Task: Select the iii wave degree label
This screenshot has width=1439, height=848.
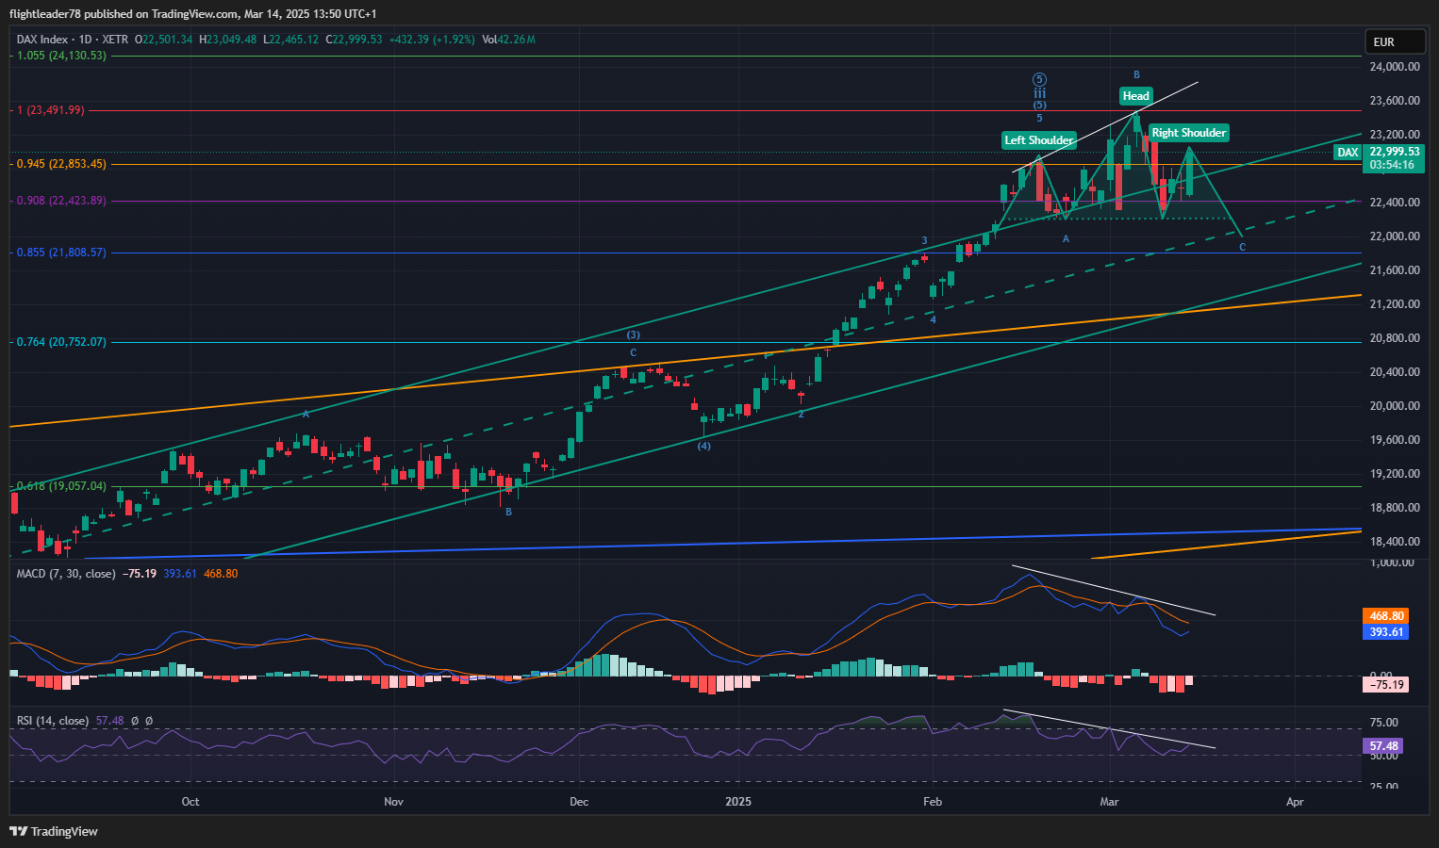Action: click(x=1039, y=93)
